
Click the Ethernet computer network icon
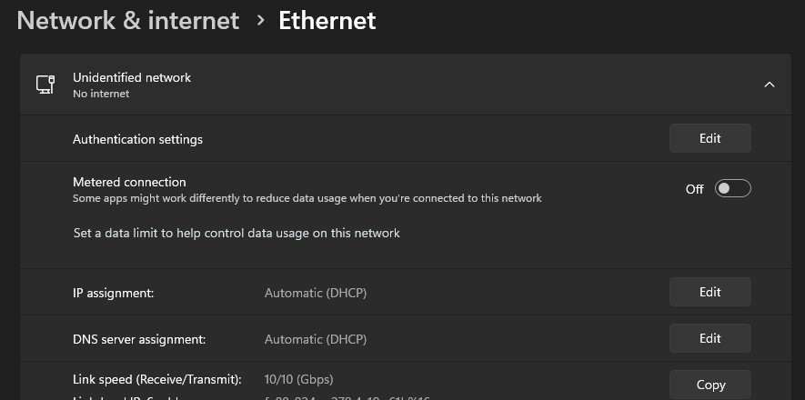(45, 85)
